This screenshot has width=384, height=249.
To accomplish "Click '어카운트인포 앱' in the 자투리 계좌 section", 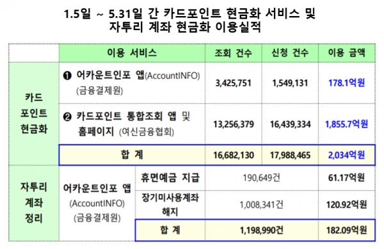I will pos(97,188).
